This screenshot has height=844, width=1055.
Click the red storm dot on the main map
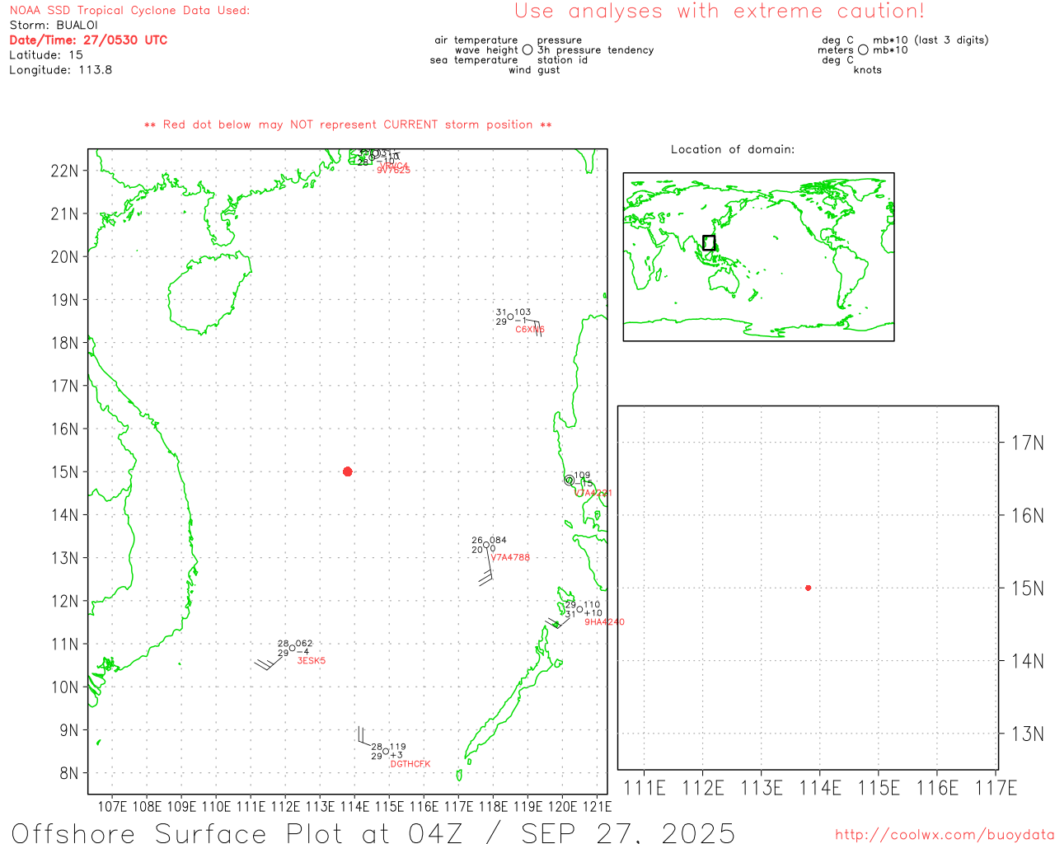348,471
